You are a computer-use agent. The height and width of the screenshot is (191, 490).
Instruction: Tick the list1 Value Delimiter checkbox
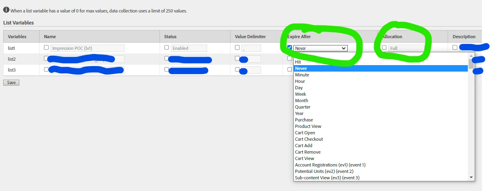(237, 47)
